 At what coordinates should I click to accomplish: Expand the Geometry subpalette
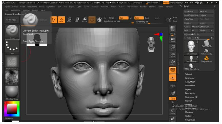[x=190, y=78]
